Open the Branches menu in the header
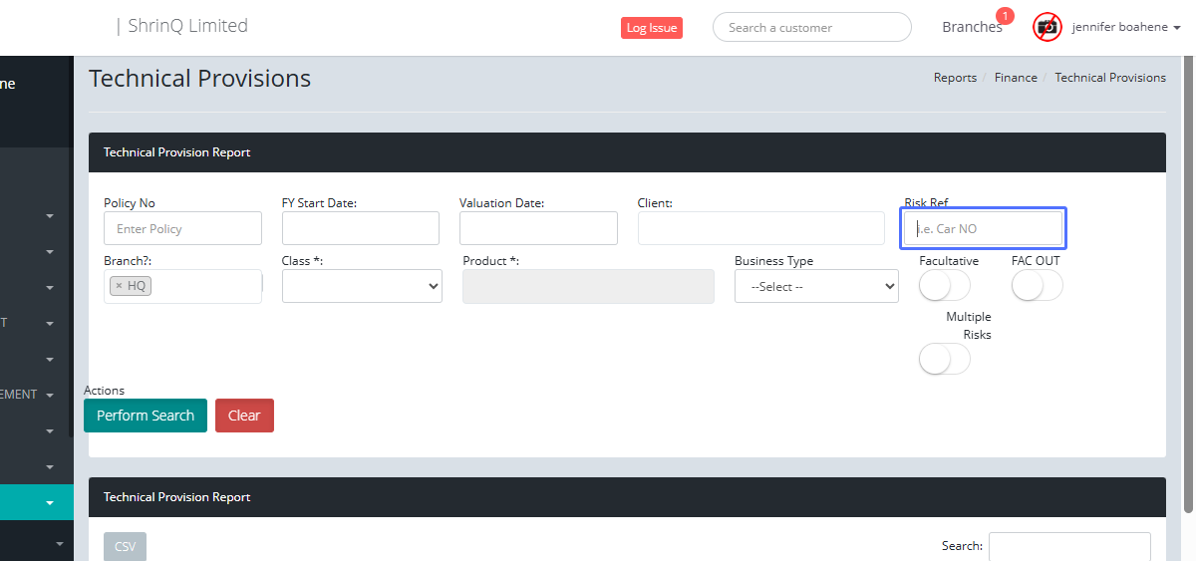This screenshot has width=1196, height=561. [x=971, y=28]
